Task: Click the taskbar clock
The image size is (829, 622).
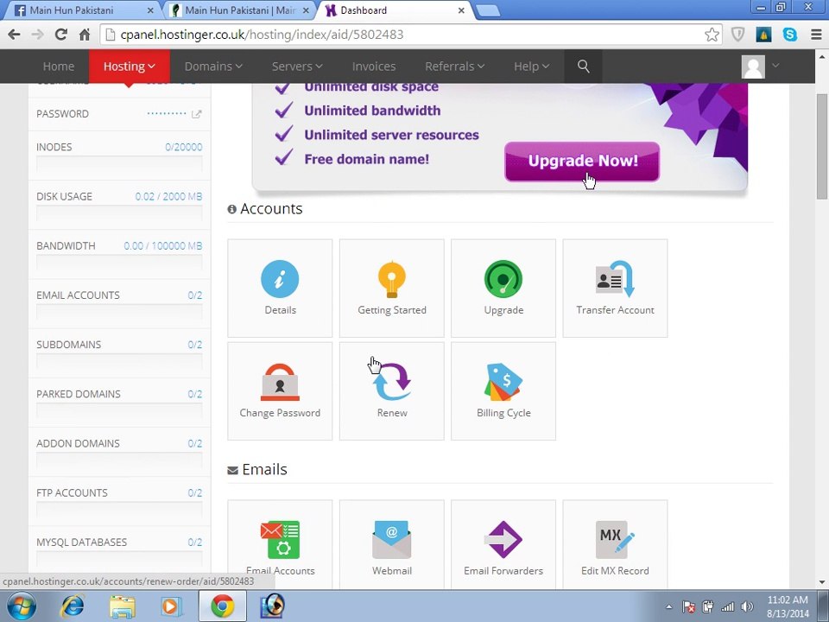Action: 788,606
